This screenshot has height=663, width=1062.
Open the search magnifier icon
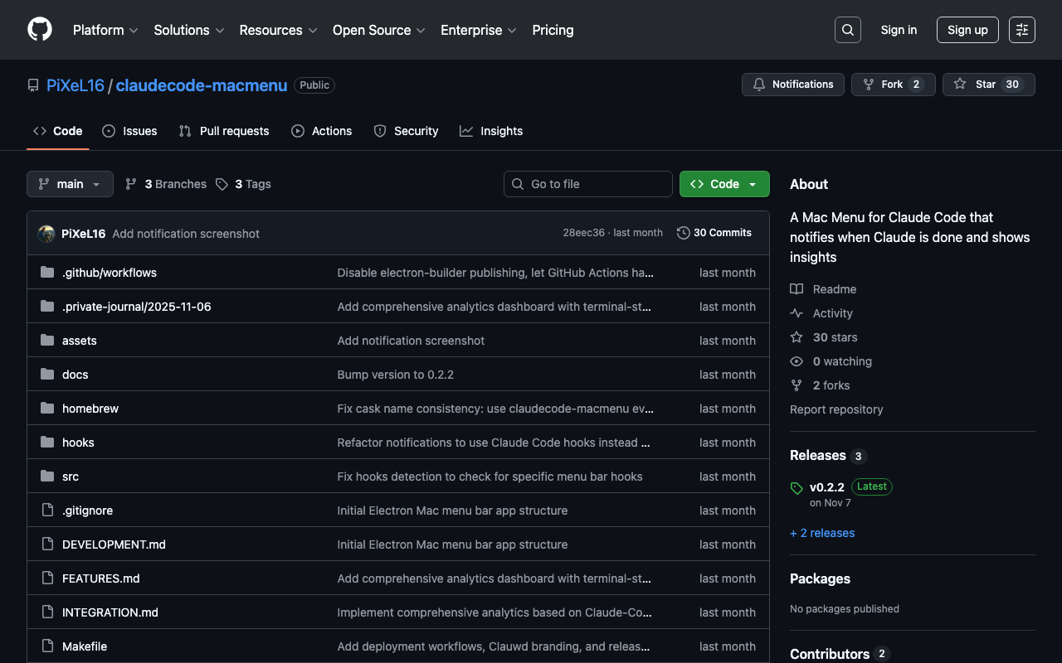click(847, 30)
